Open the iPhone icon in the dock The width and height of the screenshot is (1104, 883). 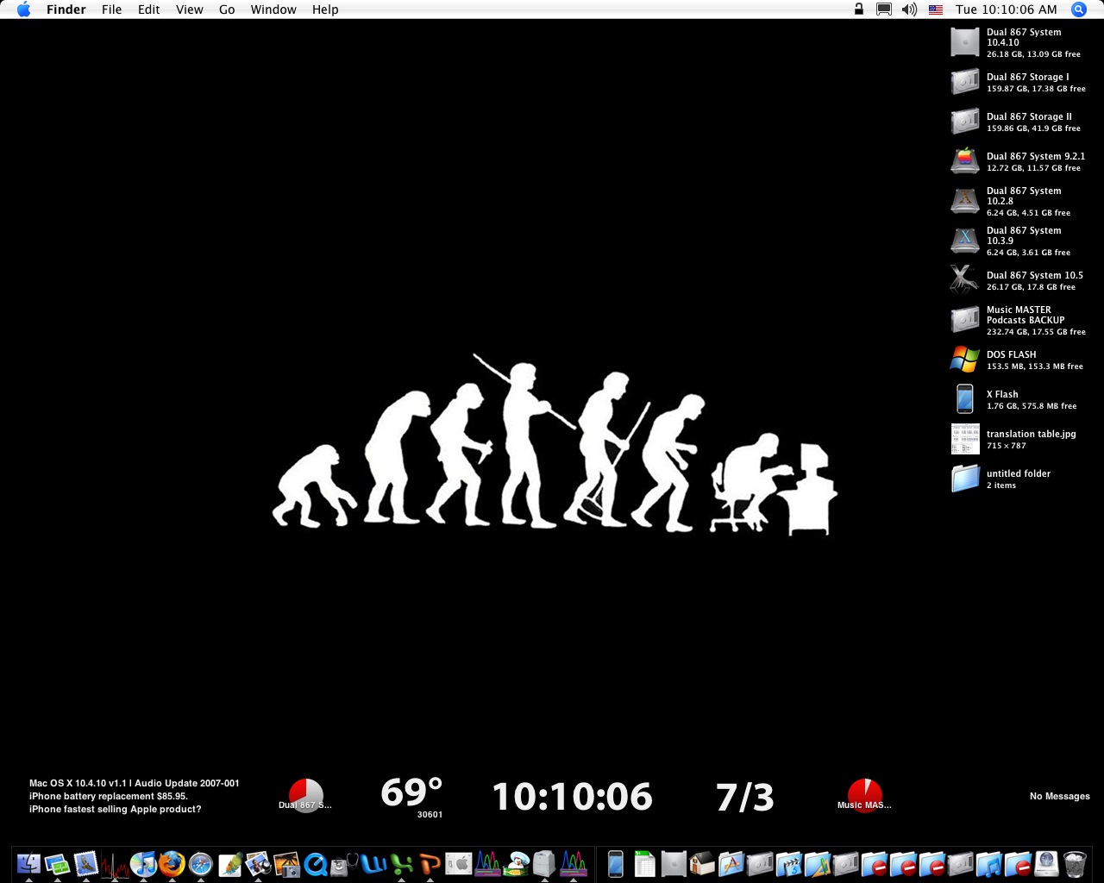[616, 863]
